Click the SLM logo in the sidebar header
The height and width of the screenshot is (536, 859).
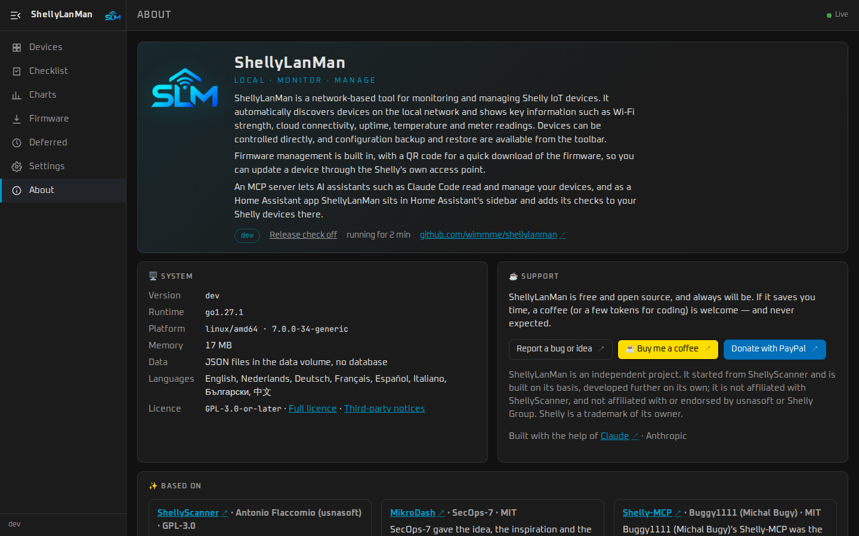click(x=113, y=15)
